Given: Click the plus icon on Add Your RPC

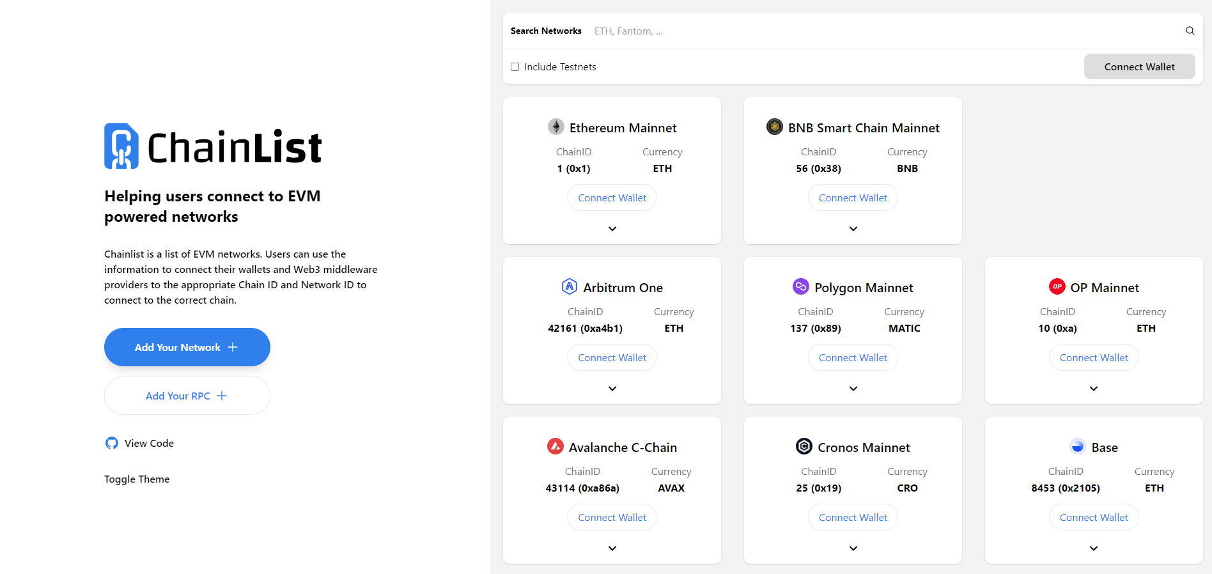Looking at the screenshot, I should [x=222, y=396].
